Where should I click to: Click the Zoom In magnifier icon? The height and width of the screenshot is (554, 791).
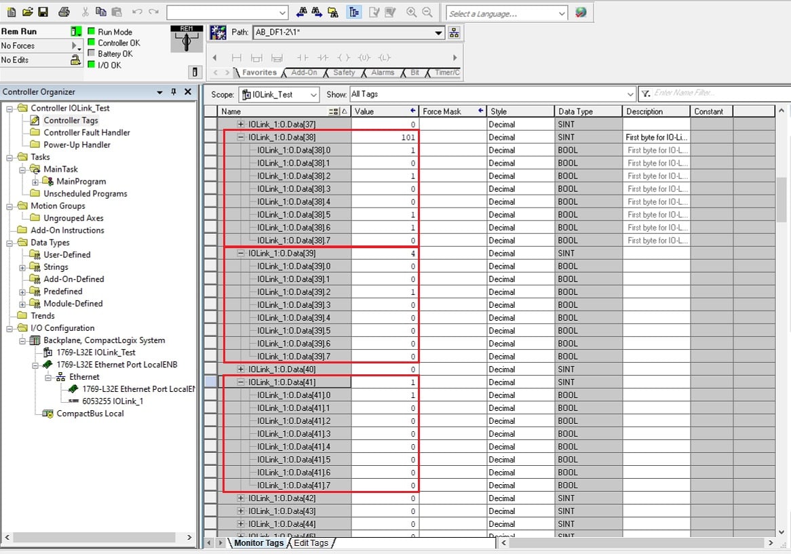[x=411, y=12]
